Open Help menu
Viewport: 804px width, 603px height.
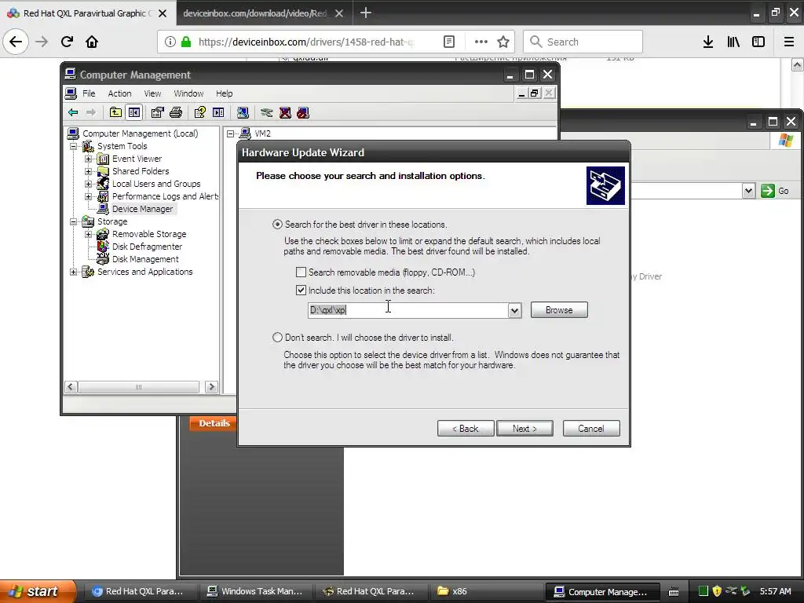pos(224,93)
